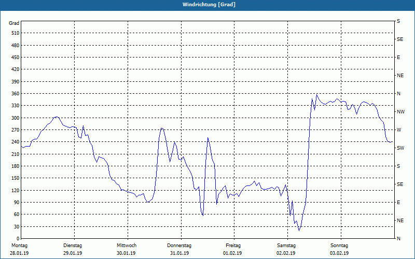Click the S compass label at 180 level

398,166
